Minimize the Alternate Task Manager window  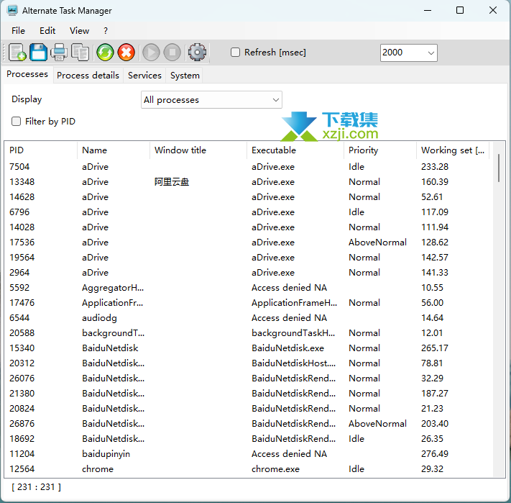[x=428, y=11]
